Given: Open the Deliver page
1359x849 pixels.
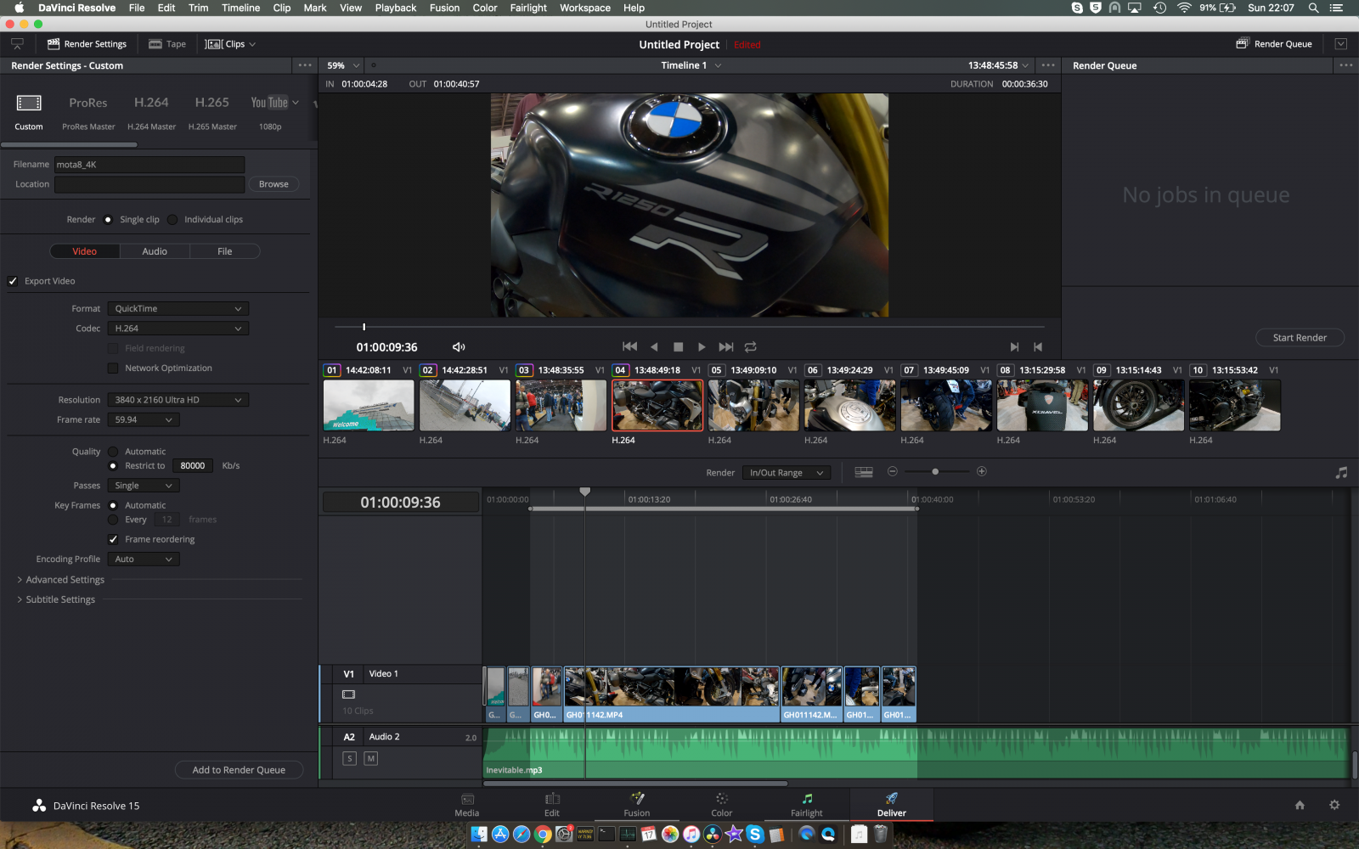Looking at the screenshot, I should tap(892, 805).
